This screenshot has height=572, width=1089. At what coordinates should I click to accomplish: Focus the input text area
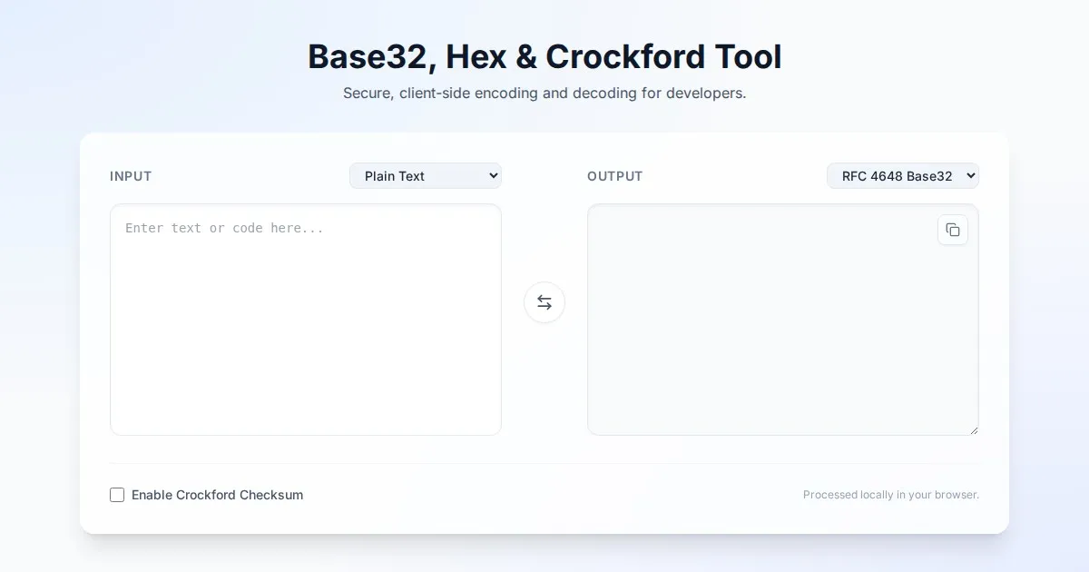tap(305, 336)
